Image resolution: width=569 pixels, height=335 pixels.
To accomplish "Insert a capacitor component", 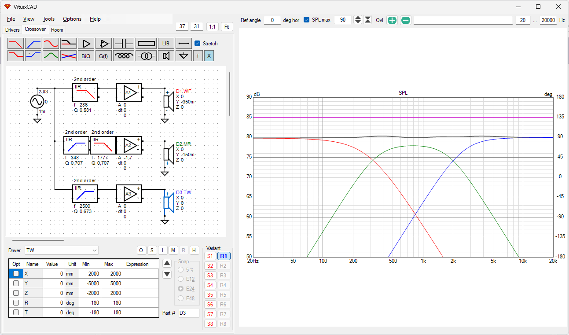I will (123, 44).
